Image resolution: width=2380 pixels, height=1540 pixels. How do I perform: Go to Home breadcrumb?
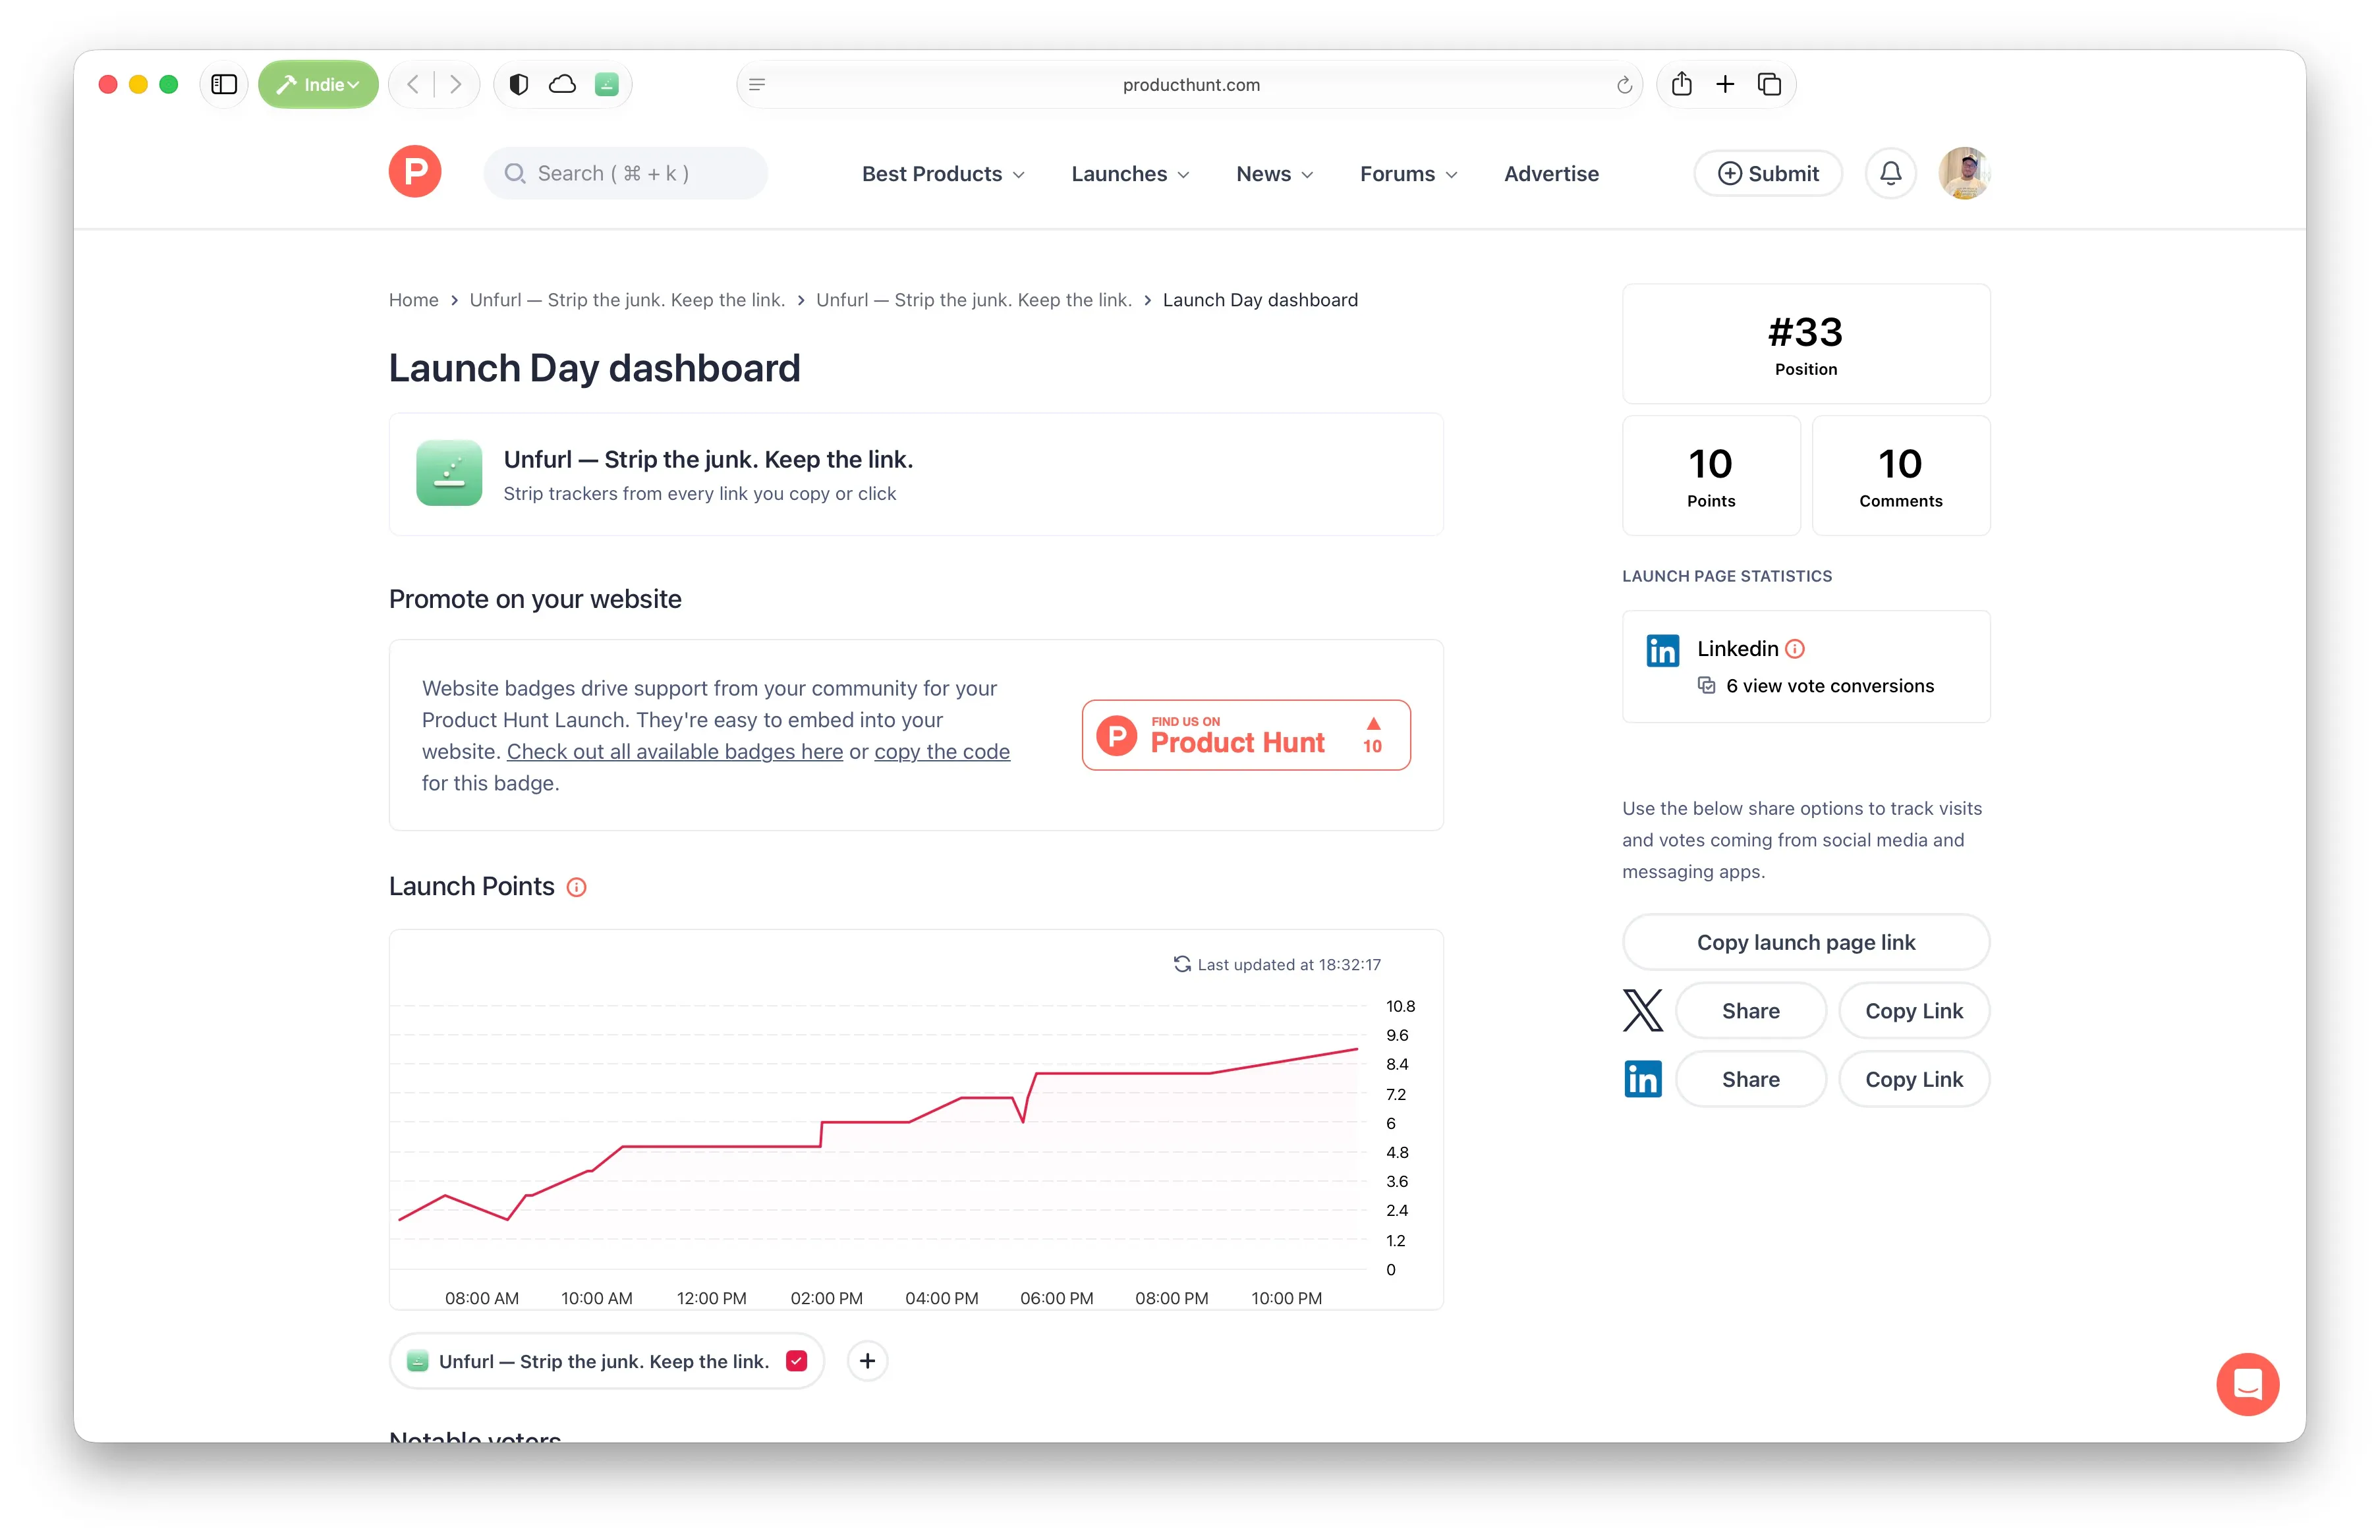(x=413, y=300)
